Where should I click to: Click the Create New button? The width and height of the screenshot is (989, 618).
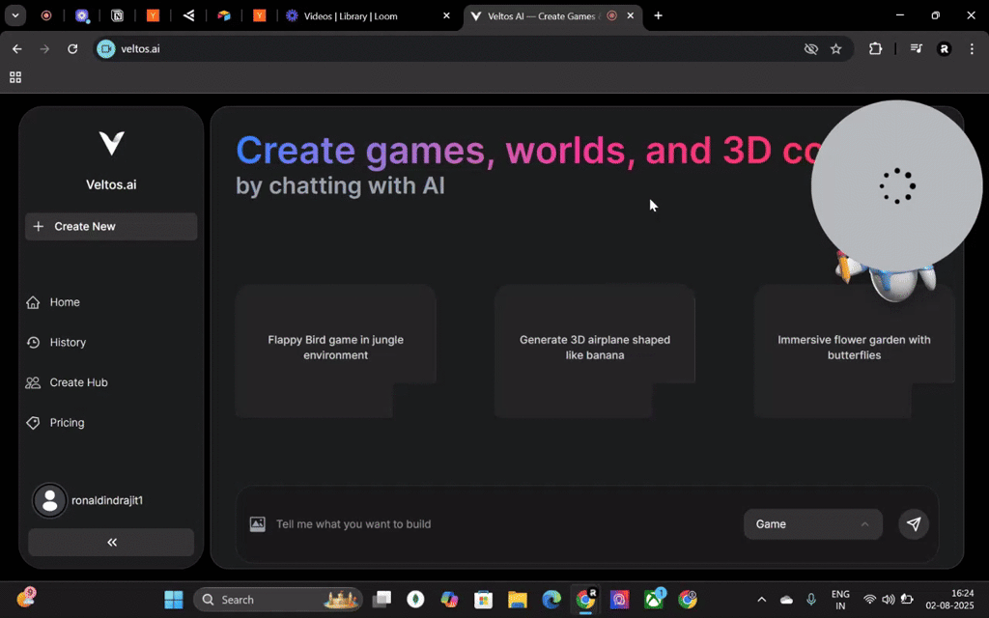click(110, 226)
